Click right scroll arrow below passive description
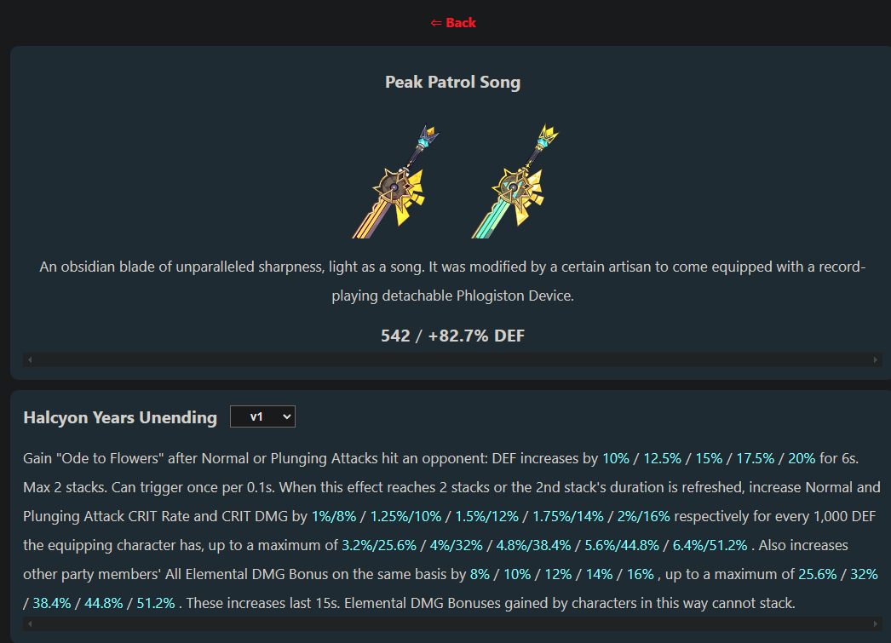Image resolution: width=891 pixels, height=643 pixels. (875, 624)
